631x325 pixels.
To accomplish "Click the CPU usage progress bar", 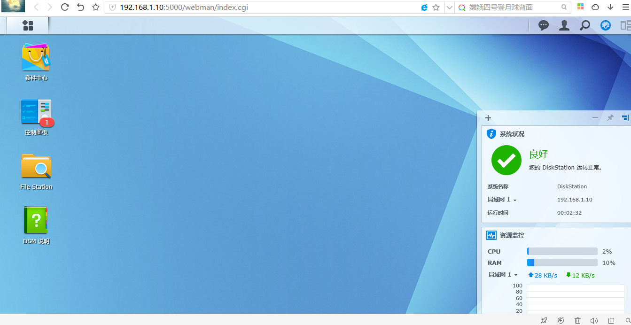I will coord(562,251).
